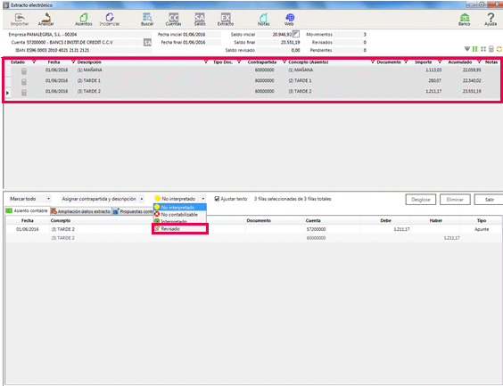Viewport: 503px width, 386px height.
Task: Click the orange refresh icon above the grid
Action: 499,49
